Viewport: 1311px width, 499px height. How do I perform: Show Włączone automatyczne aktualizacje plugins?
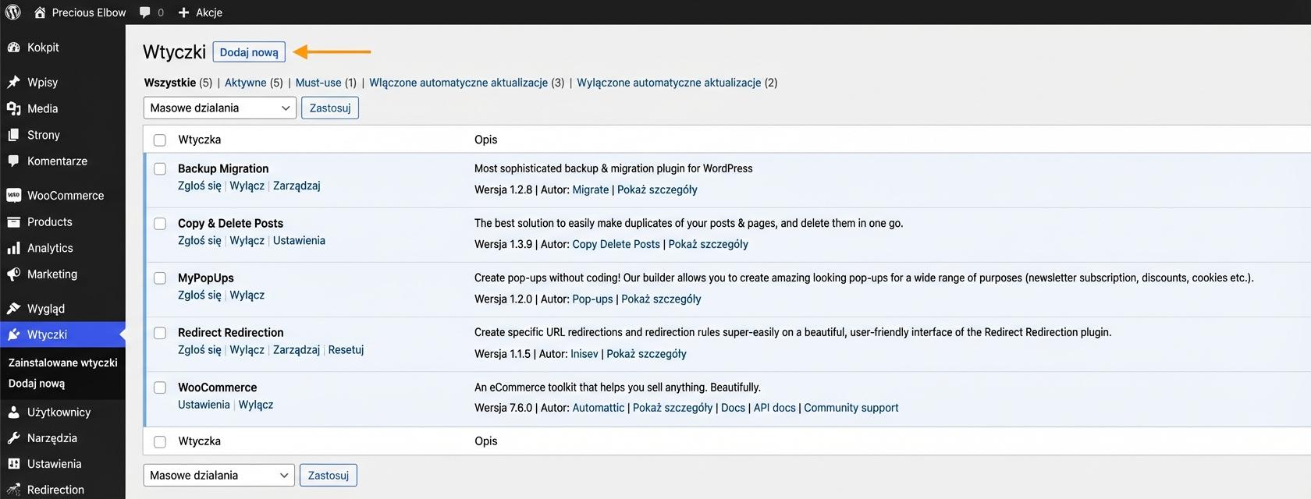[x=458, y=83]
